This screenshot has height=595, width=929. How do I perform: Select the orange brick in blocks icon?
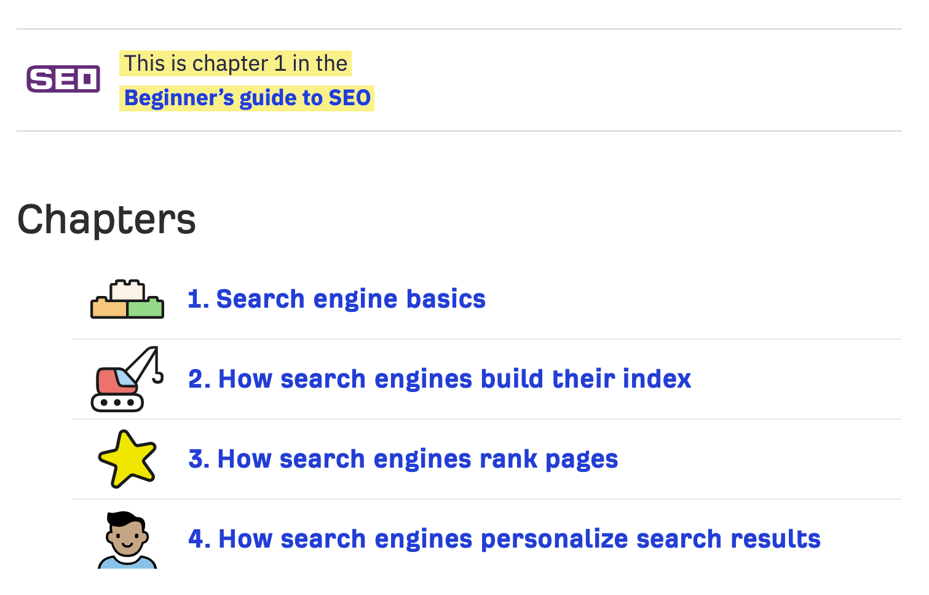[109, 308]
